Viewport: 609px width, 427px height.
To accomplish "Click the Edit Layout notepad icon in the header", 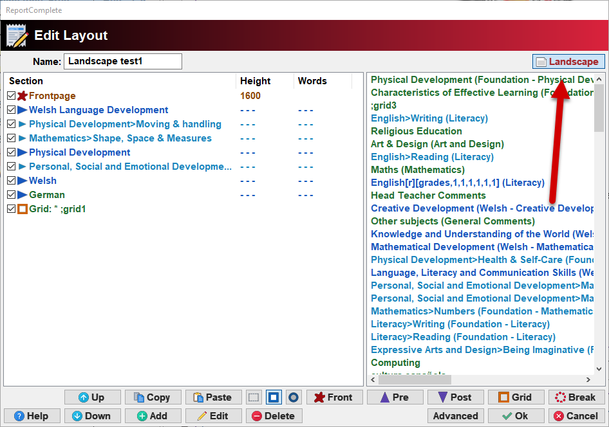I will pyautogui.click(x=17, y=35).
